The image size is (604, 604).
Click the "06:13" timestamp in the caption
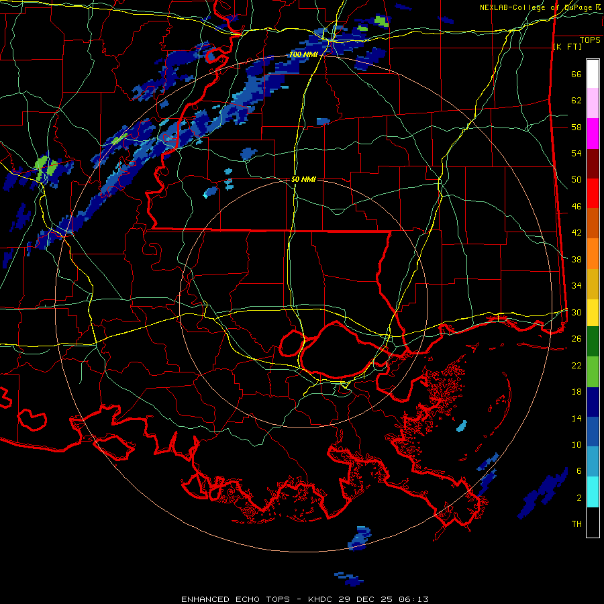pyautogui.click(x=413, y=599)
